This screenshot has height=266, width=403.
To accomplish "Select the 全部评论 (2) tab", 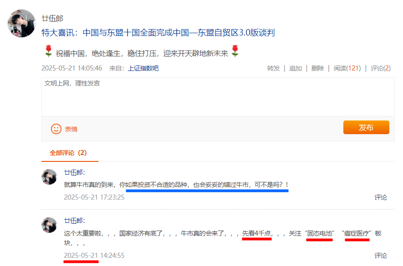I will click(68, 153).
